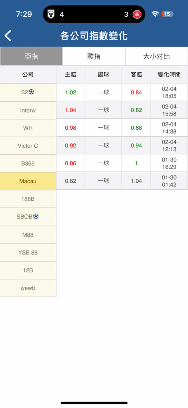
Task: Choose B365 in company list
Action: coord(28,164)
